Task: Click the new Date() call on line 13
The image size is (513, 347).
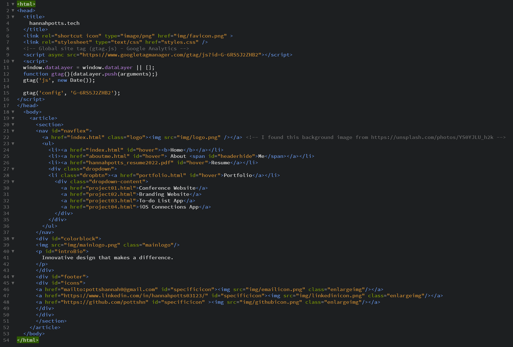Action: click(x=75, y=80)
